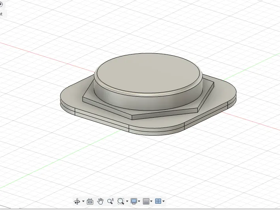Expand the Zoom Window options arrow
The width and height of the screenshot is (280, 210).
(x=127, y=201)
